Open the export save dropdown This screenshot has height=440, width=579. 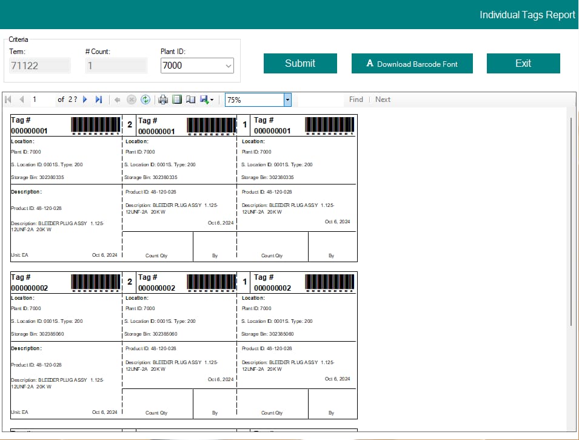[x=206, y=100]
